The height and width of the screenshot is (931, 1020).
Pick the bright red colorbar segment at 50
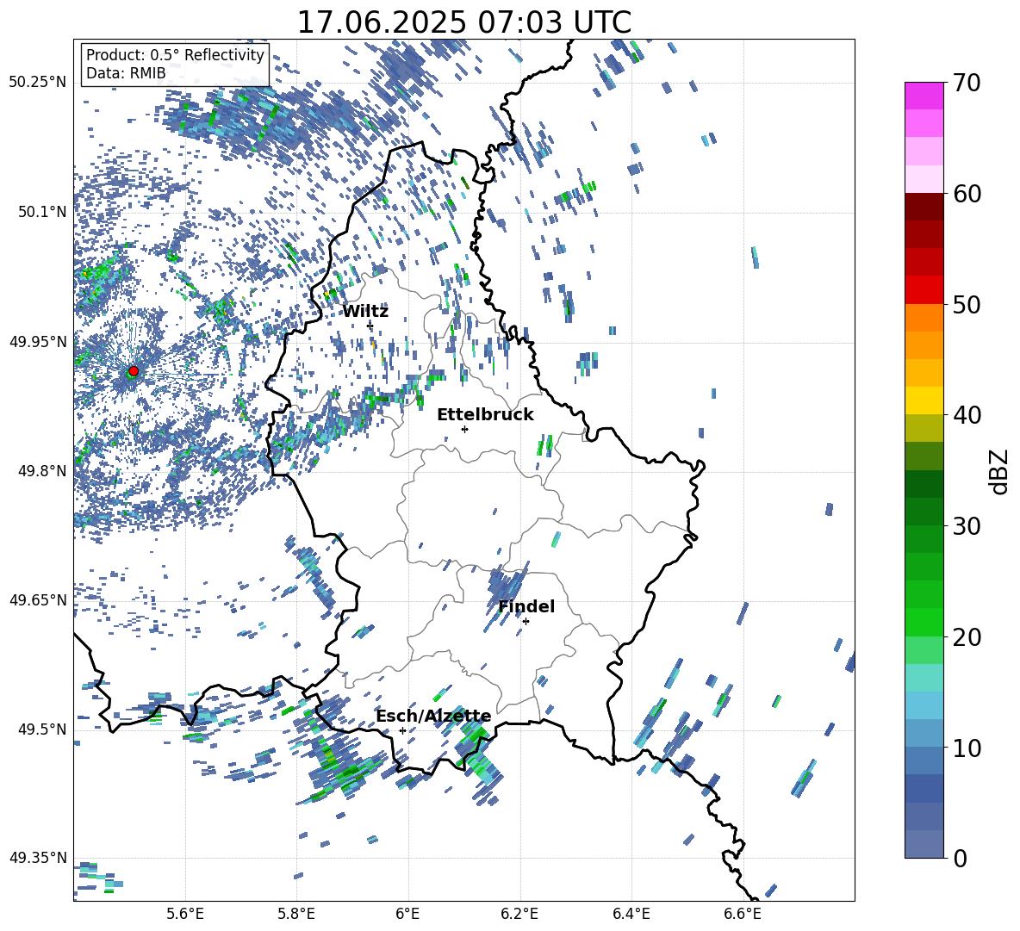pyautogui.click(x=924, y=290)
